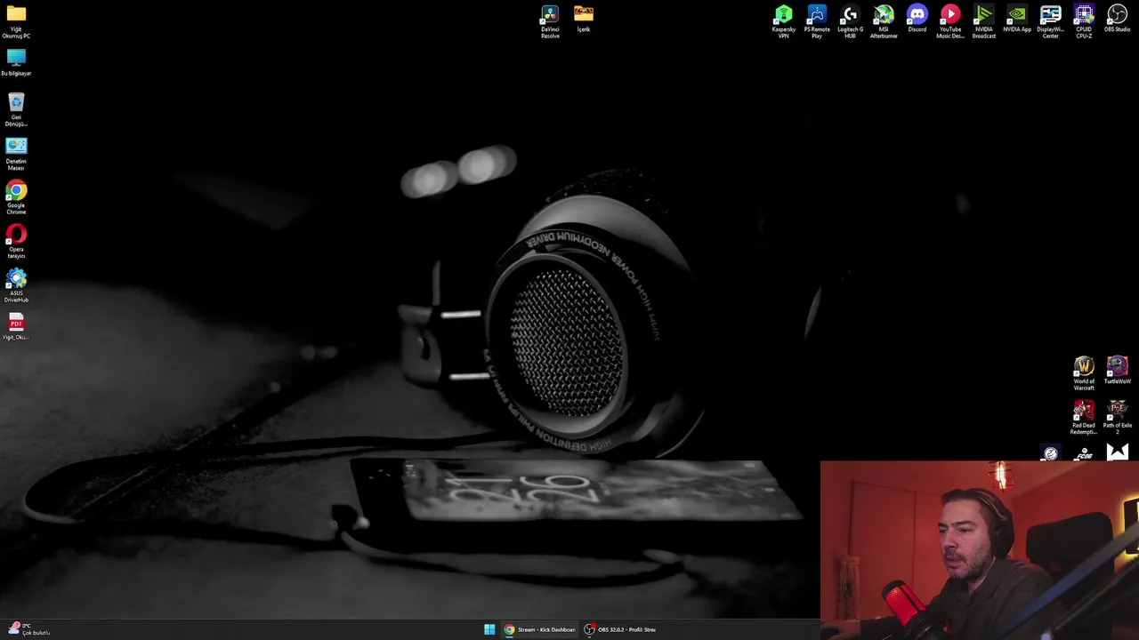This screenshot has height=640, width=1139.
Task: Click the webcam overlay video
Action: (980, 550)
